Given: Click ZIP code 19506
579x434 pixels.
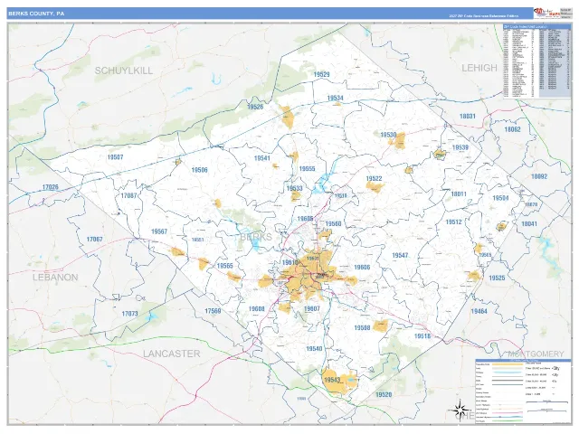Looking at the screenshot, I should (199, 170).
